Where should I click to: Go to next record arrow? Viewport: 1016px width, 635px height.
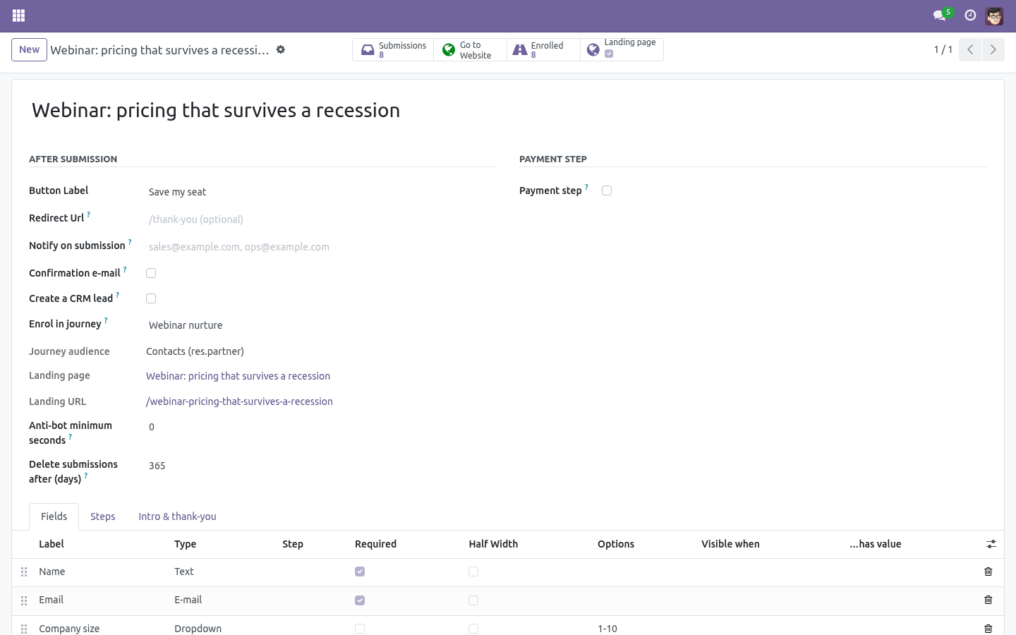pyautogui.click(x=993, y=49)
